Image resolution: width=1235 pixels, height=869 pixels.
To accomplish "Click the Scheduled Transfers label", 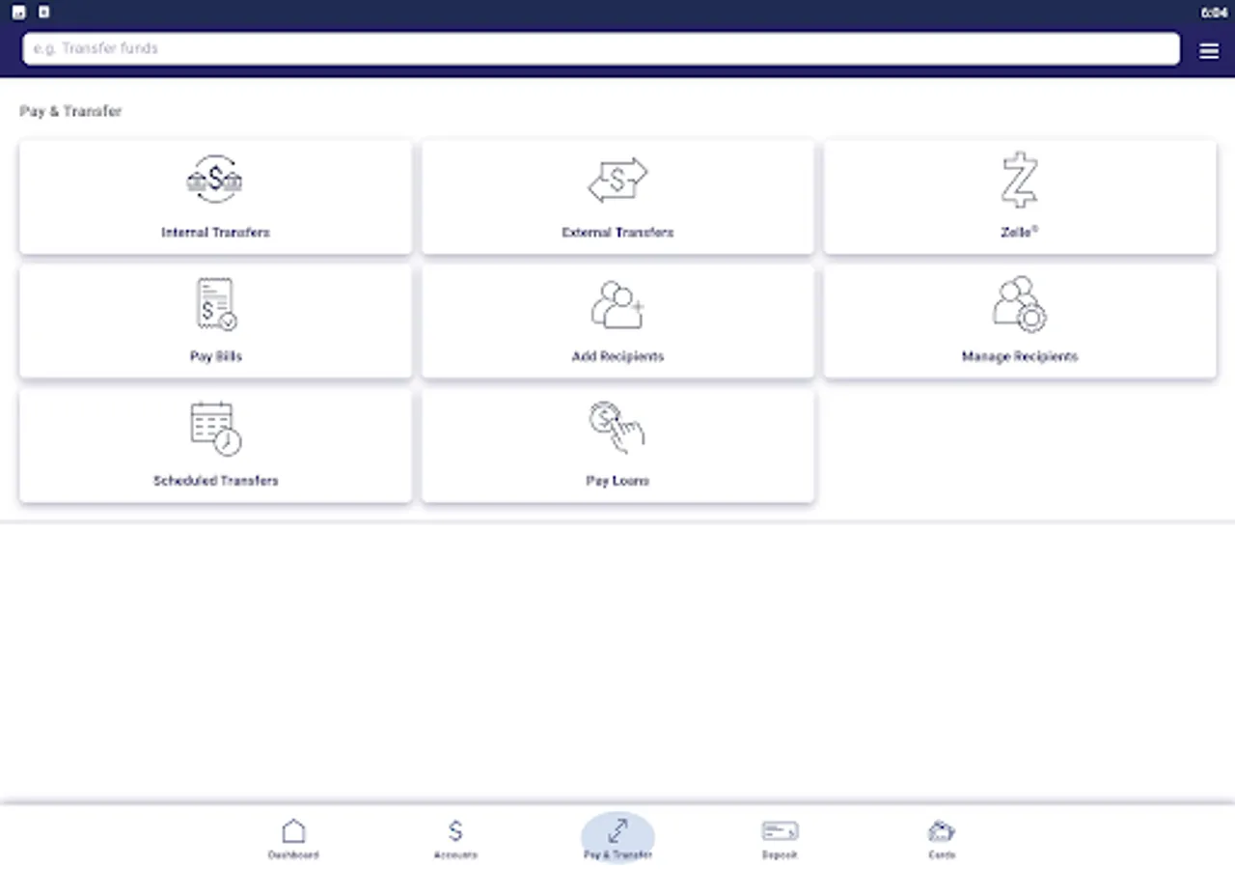I will [x=216, y=481].
